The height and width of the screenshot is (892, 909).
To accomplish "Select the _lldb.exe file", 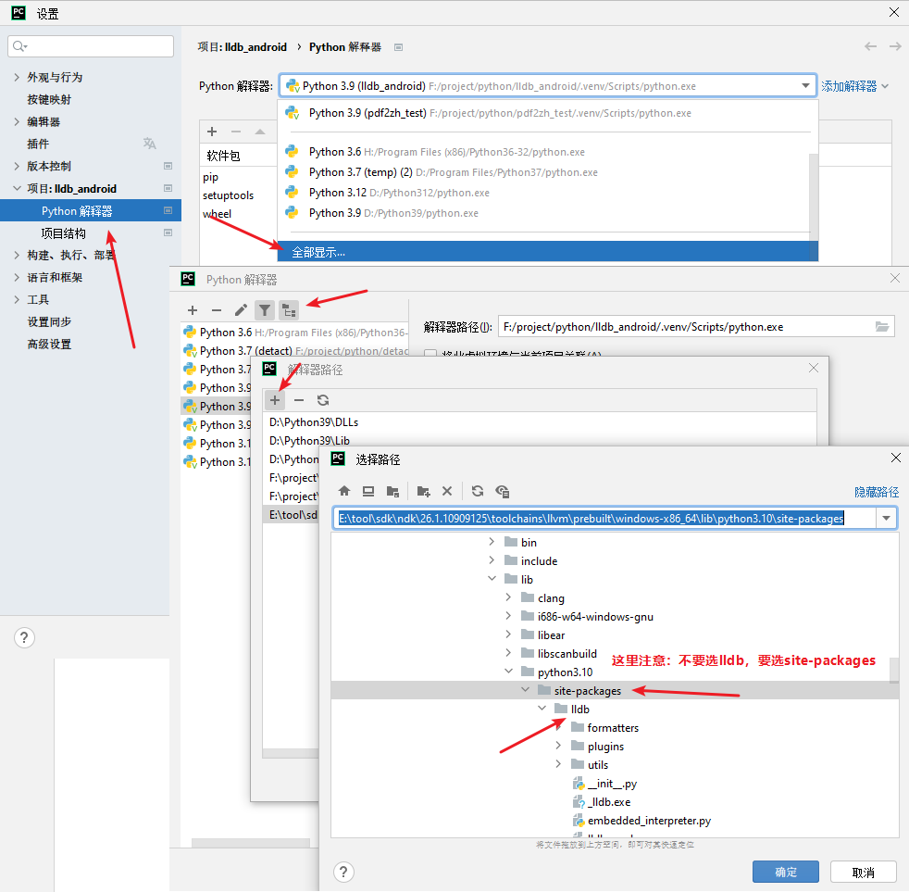I will [x=609, y=801].
